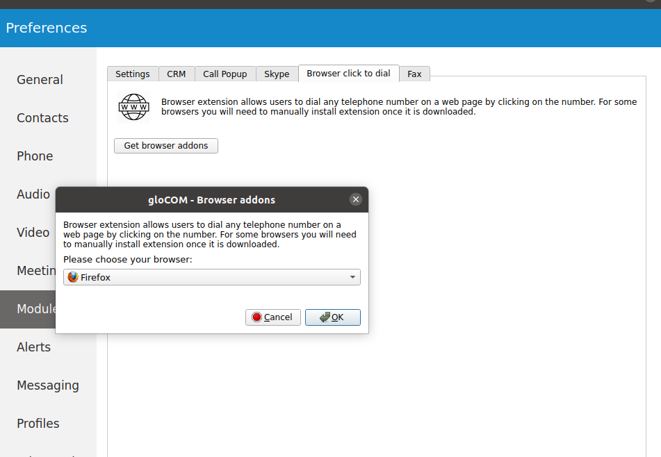Go to Audio settings
The height and width of the screenshot is (457, 661).
33,194
